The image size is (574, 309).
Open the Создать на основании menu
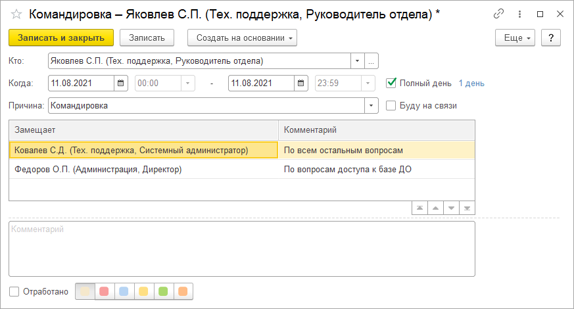[x=242, y=38]
